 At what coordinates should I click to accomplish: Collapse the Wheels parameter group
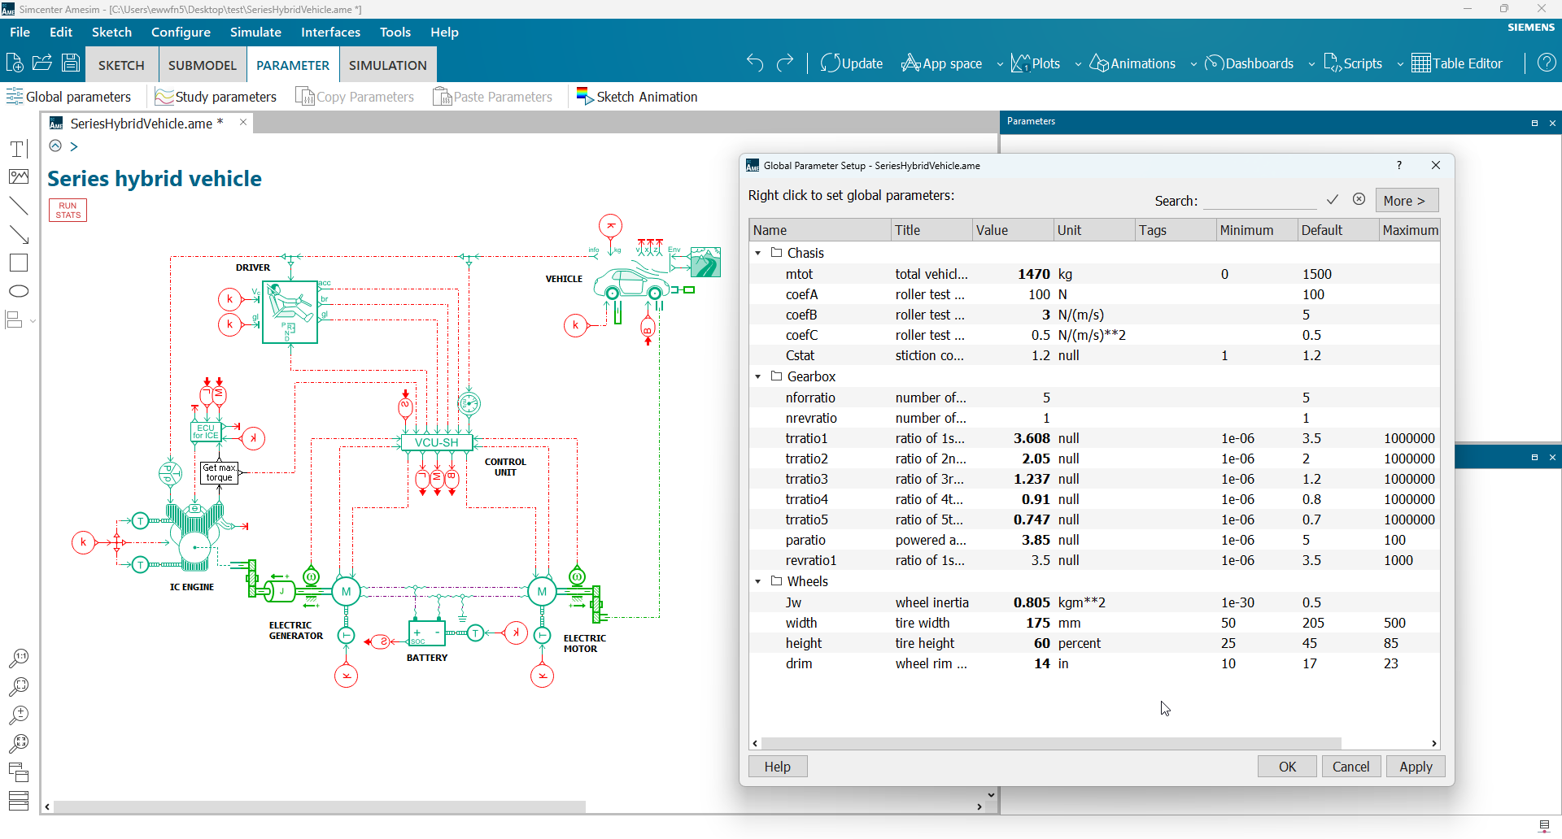[758, 581]
